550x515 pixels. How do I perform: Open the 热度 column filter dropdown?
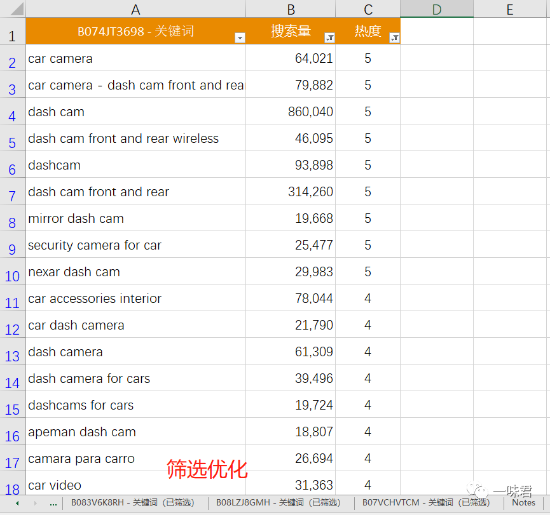[x=395, y=37]
